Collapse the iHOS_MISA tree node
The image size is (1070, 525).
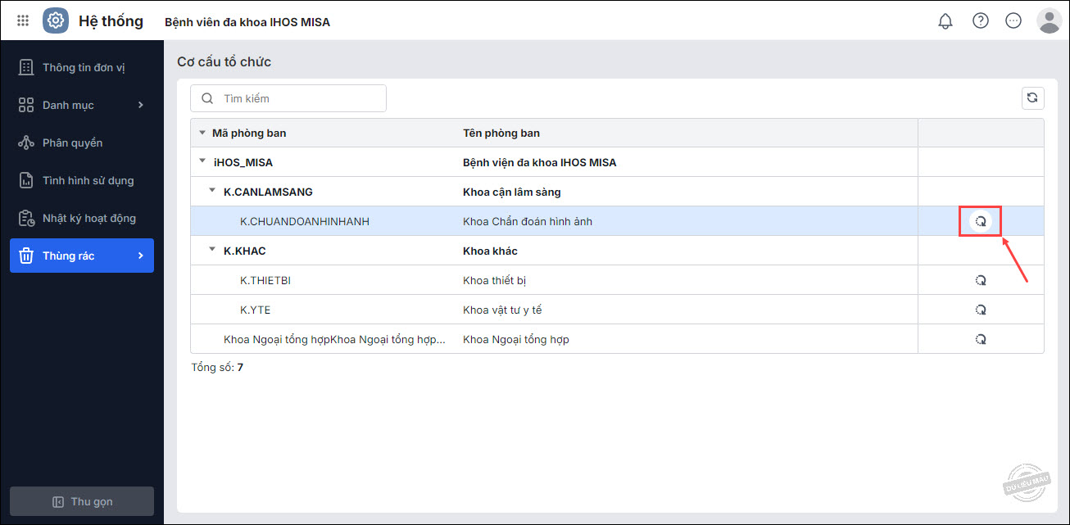click(202, 161)
